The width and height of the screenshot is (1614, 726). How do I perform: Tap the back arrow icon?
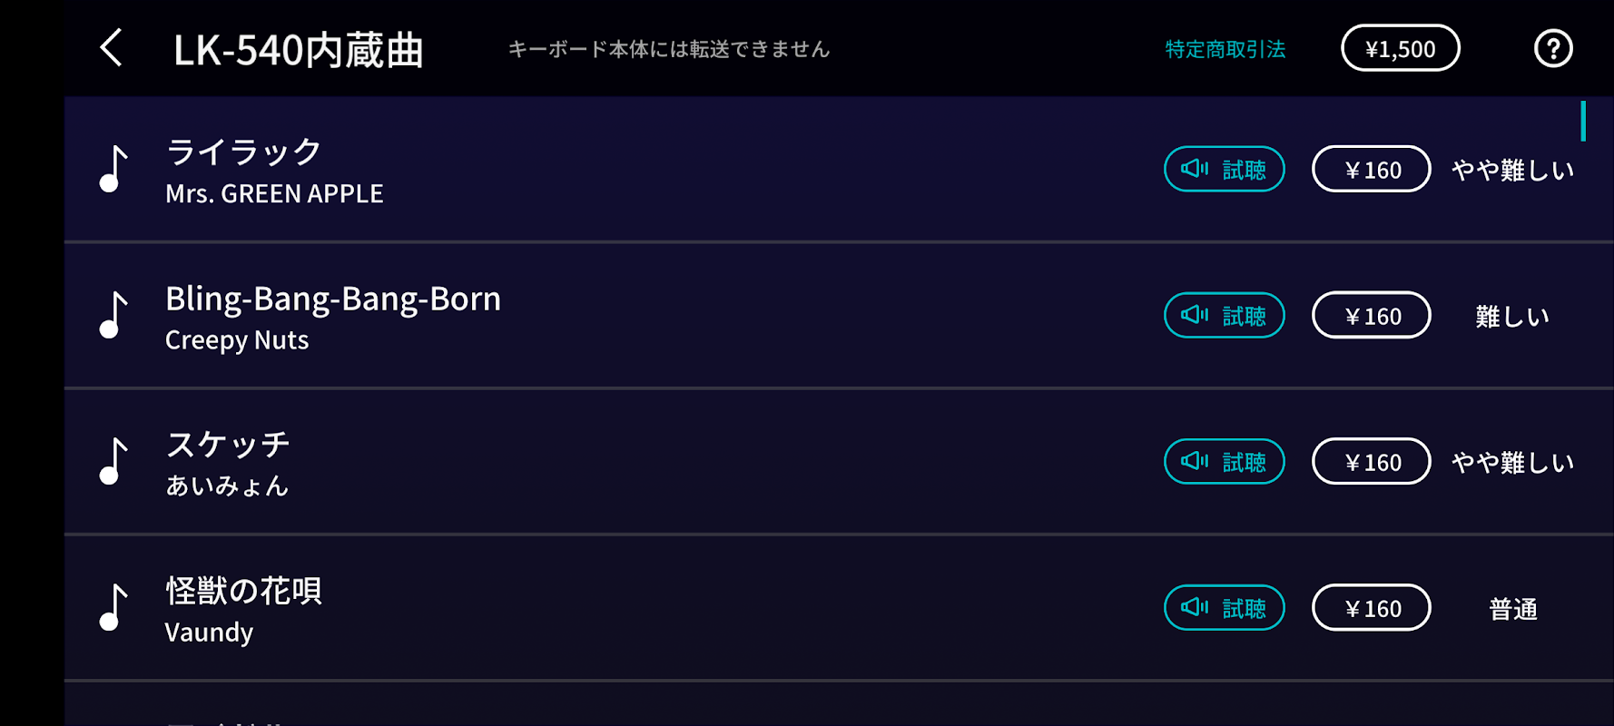coord(111,48)
